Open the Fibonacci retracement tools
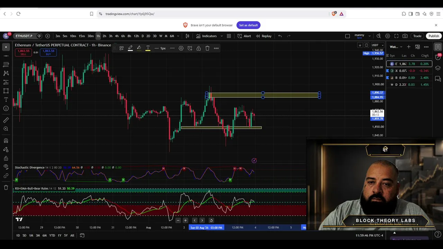Viewport: 443px width, 249px height. [x=6, y=65]
